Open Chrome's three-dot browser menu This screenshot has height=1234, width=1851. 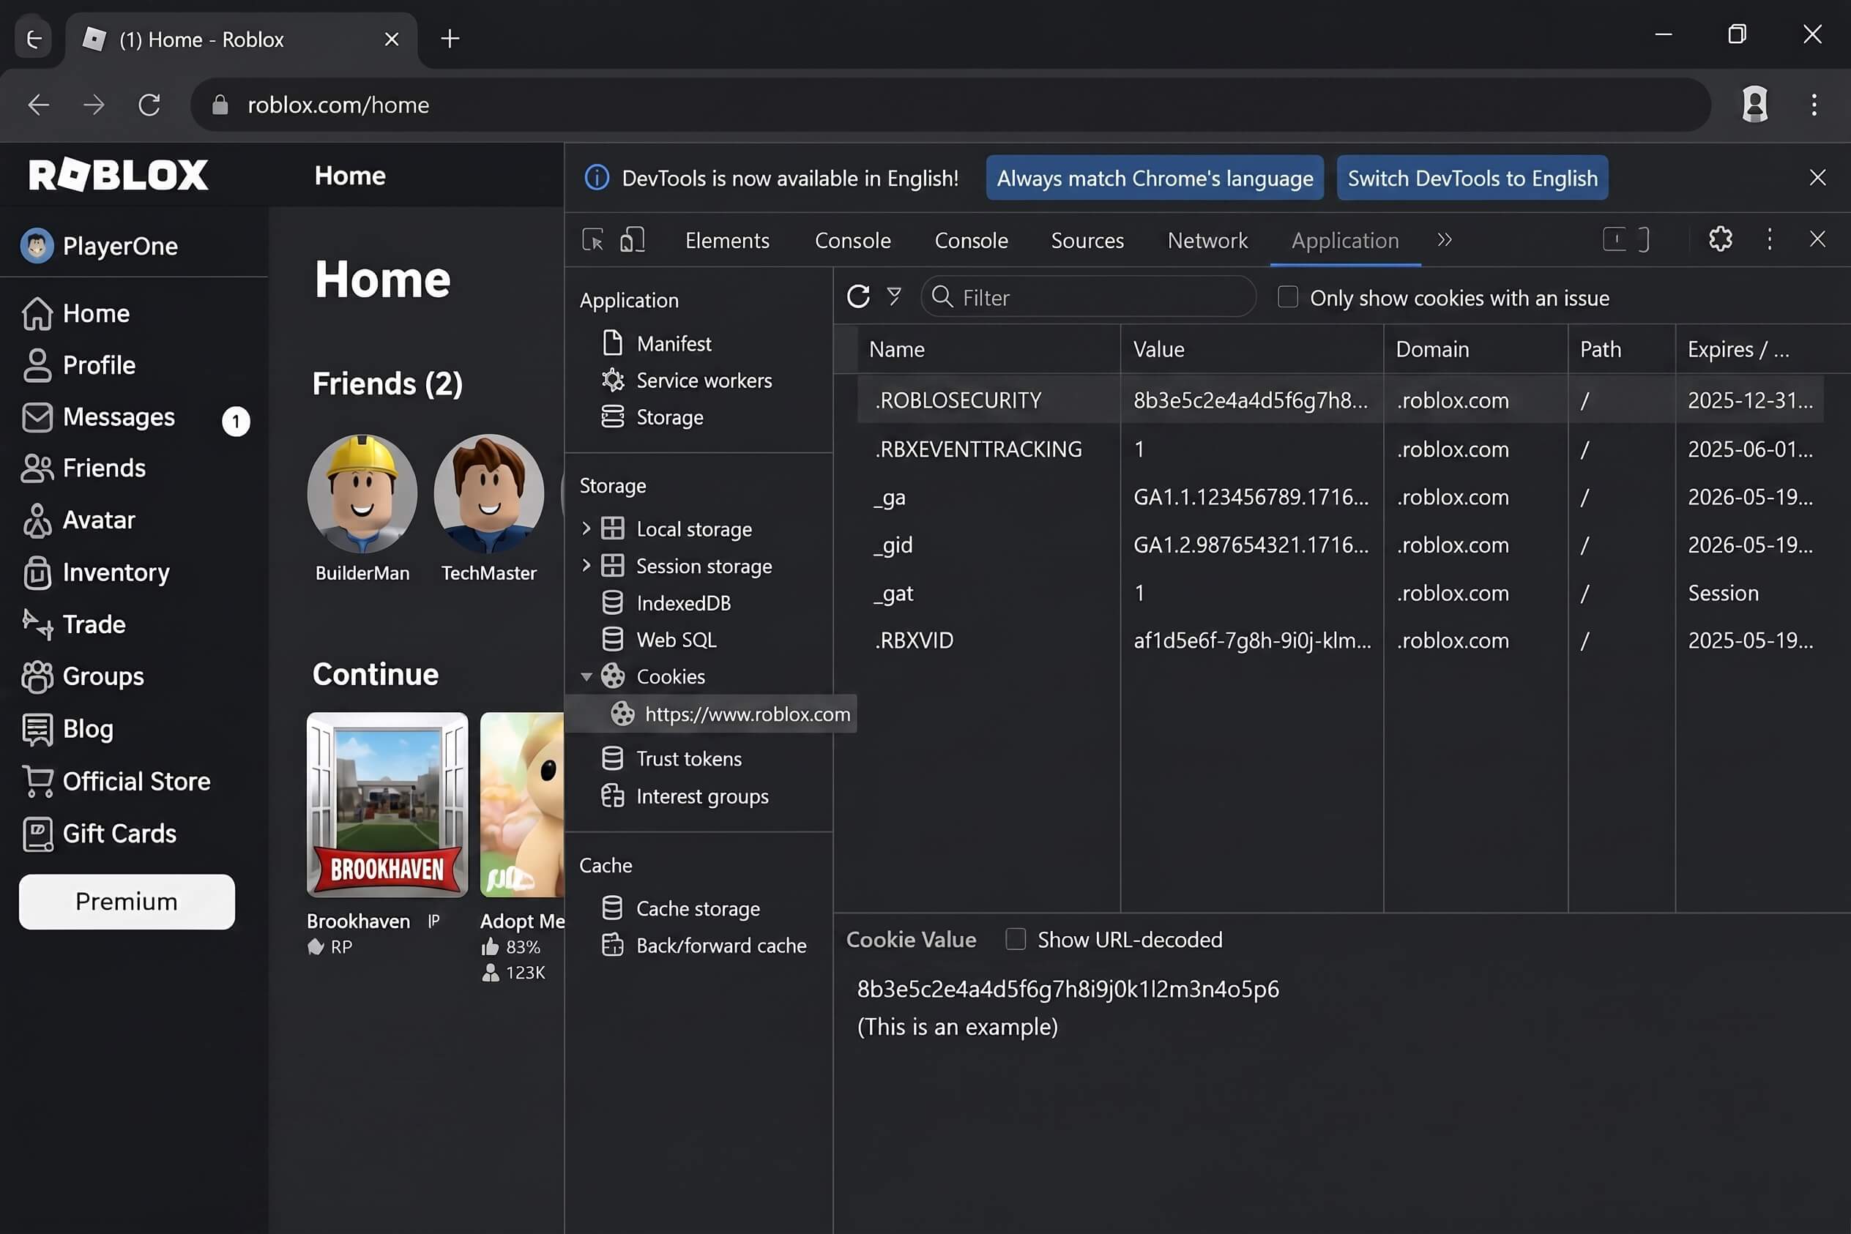click(1814, 104)
